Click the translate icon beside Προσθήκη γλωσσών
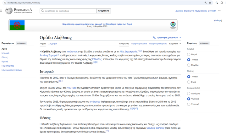This screenshot has height=135, width=226. tap(154, 38)
